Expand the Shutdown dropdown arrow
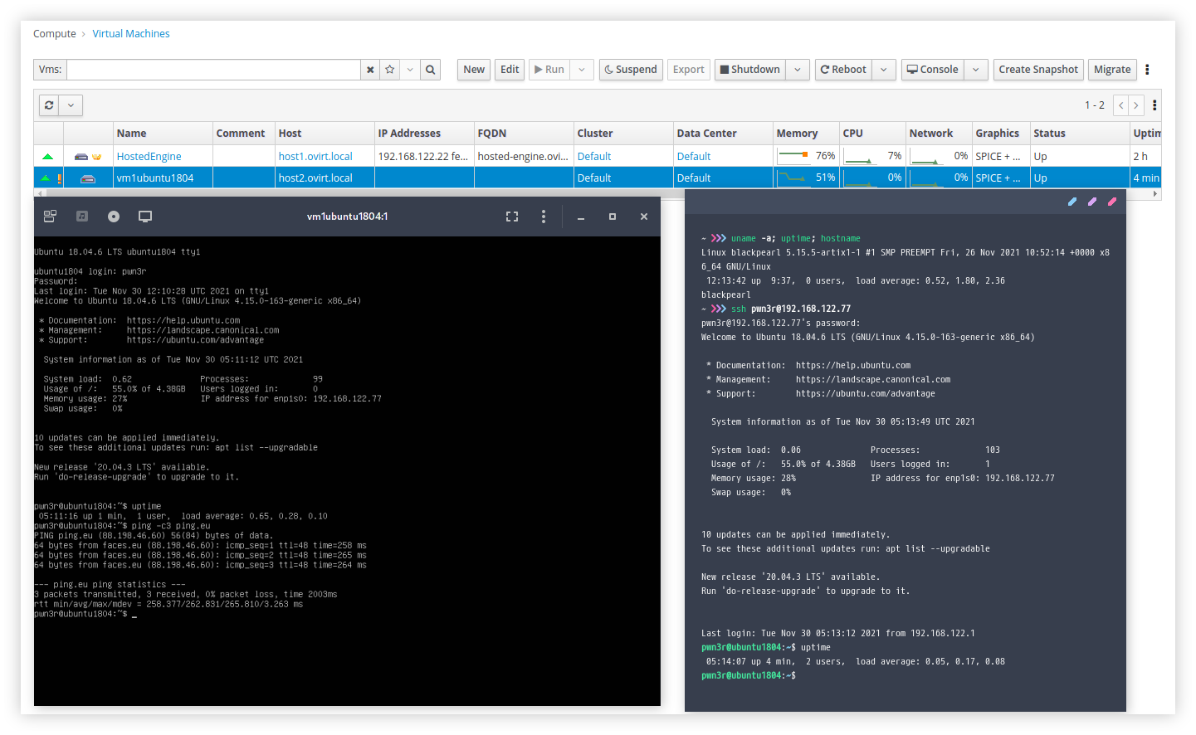Viewport: 1196px width, 735px height. (798, 70)
